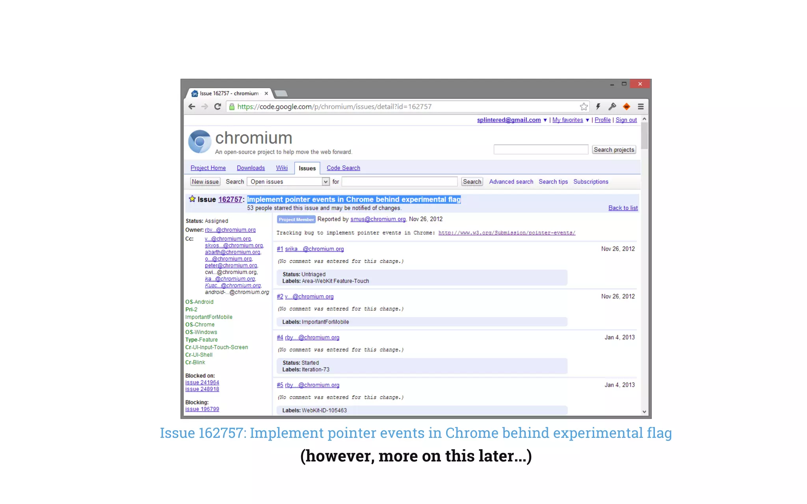Click the Search button next to query field

(472, 182)
